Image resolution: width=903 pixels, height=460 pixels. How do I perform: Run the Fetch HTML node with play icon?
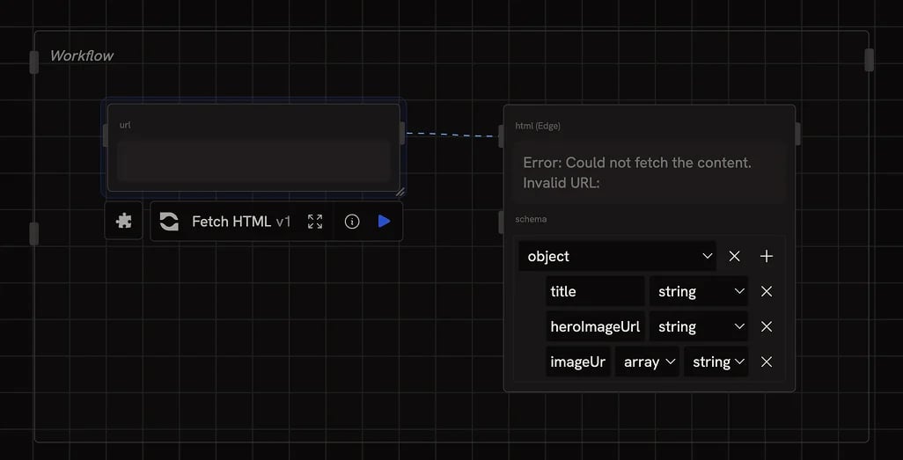[x=384, y=221]
